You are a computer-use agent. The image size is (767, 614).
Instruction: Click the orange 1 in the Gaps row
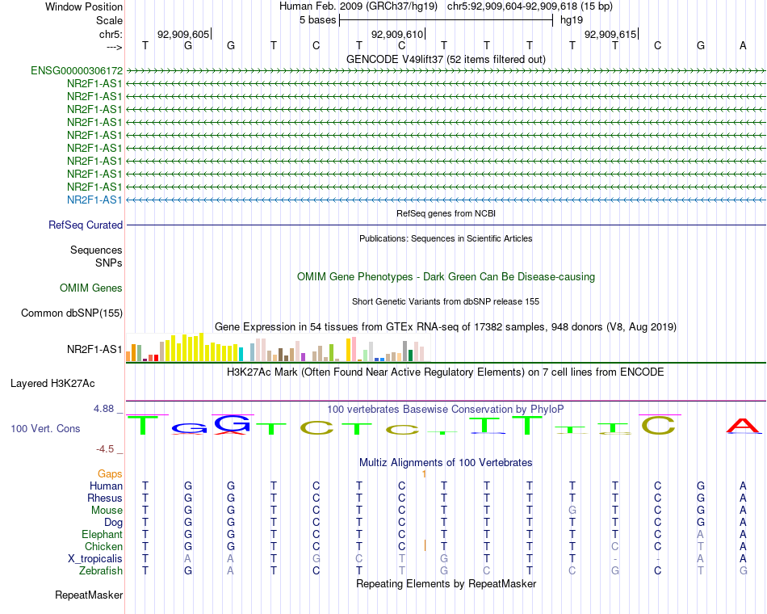coord(424,474)
